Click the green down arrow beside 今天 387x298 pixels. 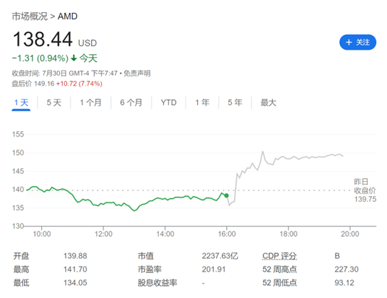tap(74, 58)
